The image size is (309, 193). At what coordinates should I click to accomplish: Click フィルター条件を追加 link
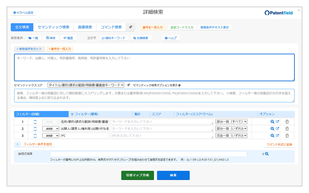(38, 144)
